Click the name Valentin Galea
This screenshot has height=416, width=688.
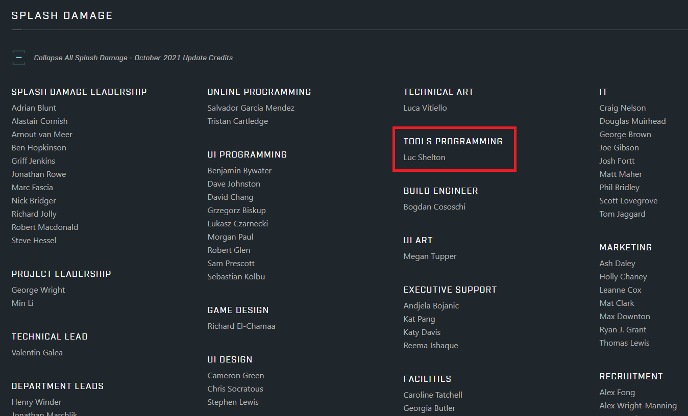click(x=37, y=353)
